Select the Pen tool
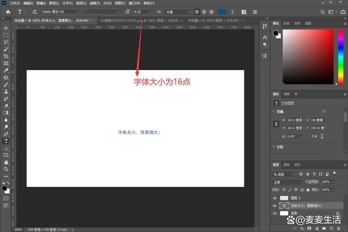Viewport: 348px width, 232px height. pos(6,134)
